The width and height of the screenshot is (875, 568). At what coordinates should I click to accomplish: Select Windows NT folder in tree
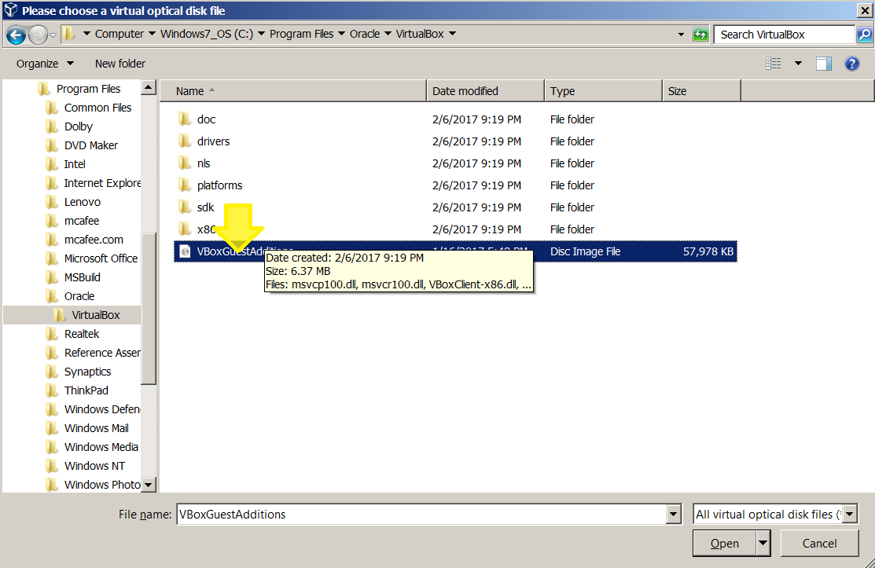[94, 466]
